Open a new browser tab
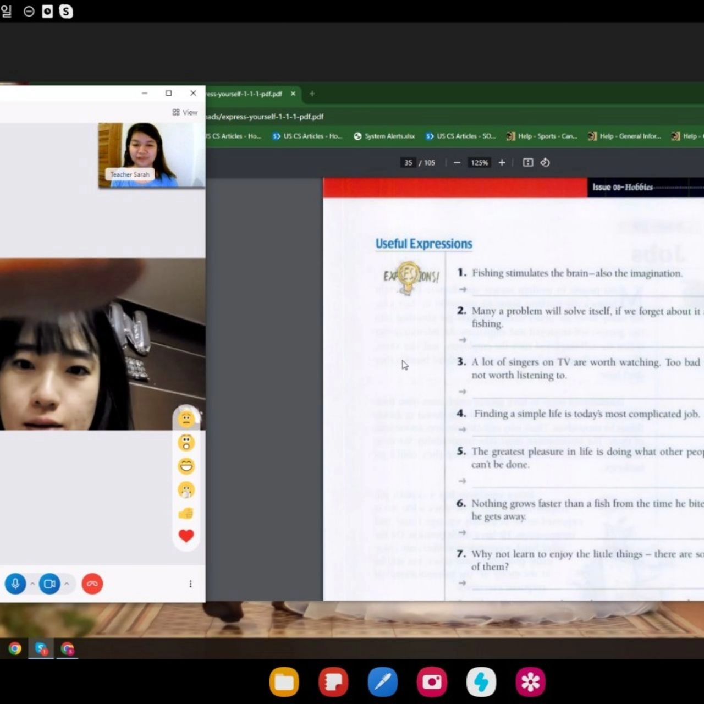Screen dimensions: 704x704 [312, 94]
